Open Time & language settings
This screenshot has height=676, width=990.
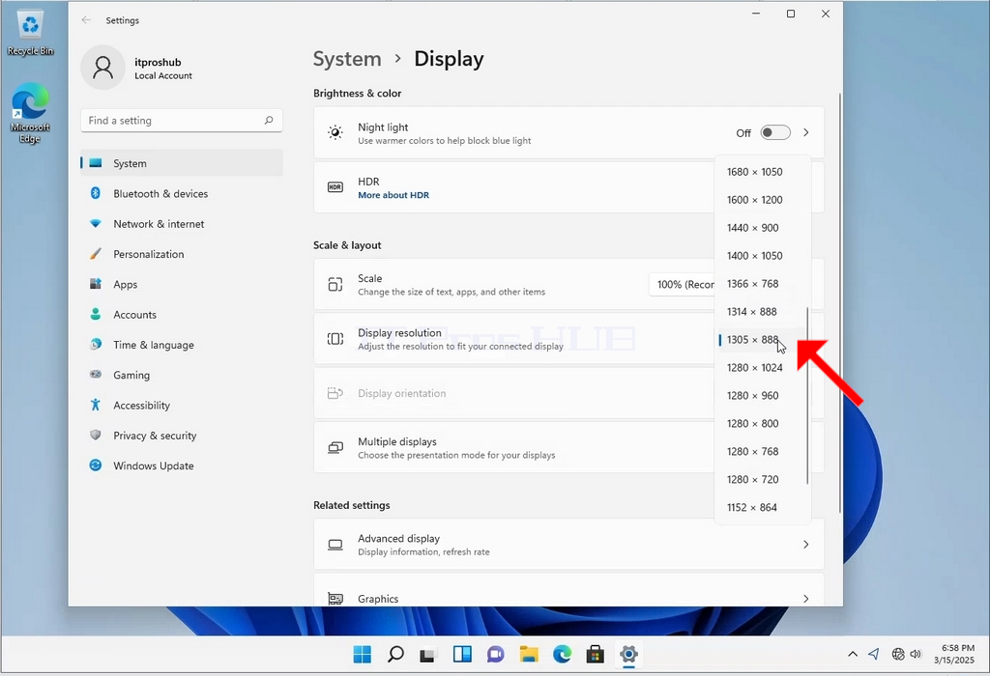182,345
